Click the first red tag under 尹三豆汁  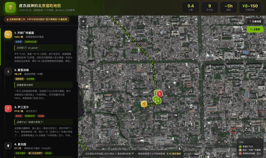tap(18, 116)
